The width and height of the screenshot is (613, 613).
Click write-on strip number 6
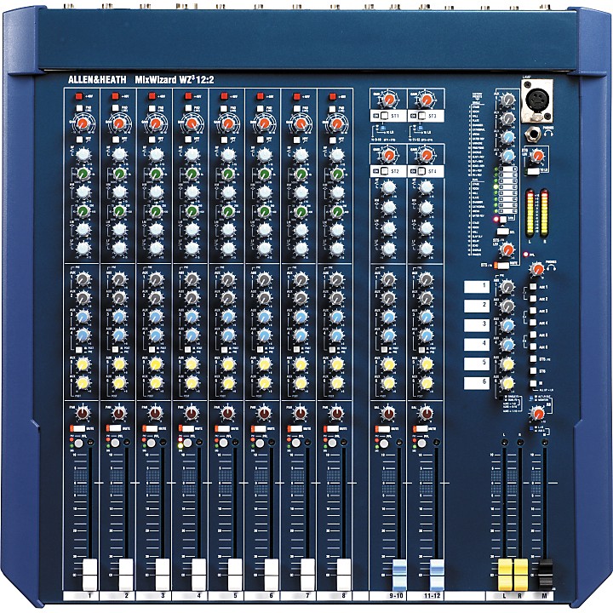coord(477,383)
